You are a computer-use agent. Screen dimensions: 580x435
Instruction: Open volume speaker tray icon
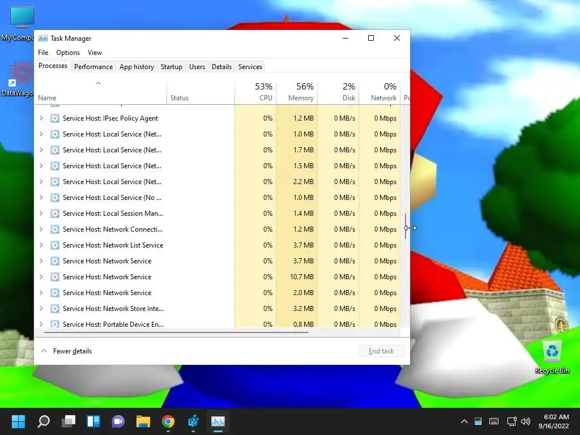[x=525, y=421]
